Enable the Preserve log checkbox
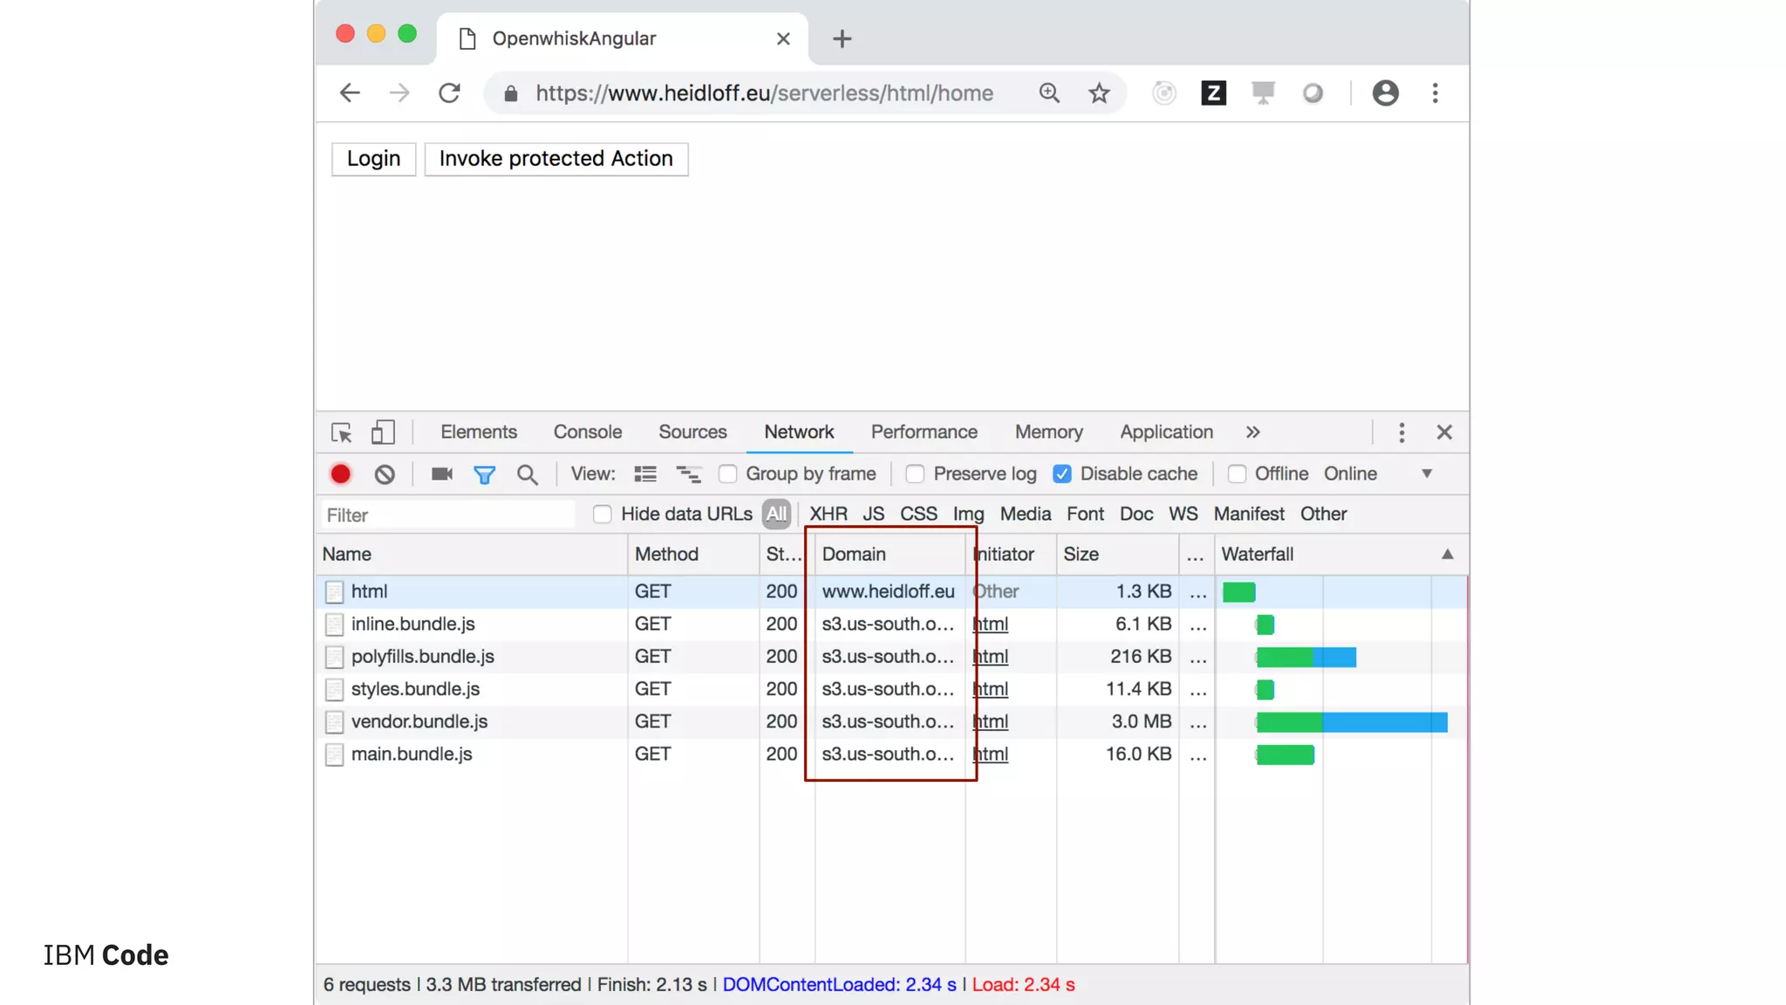The image size is (1786, 1005). click(915, 474)
